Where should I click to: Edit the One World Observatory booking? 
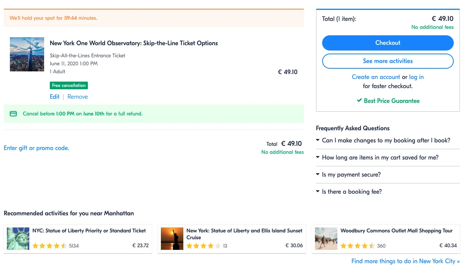pos(54,97)
